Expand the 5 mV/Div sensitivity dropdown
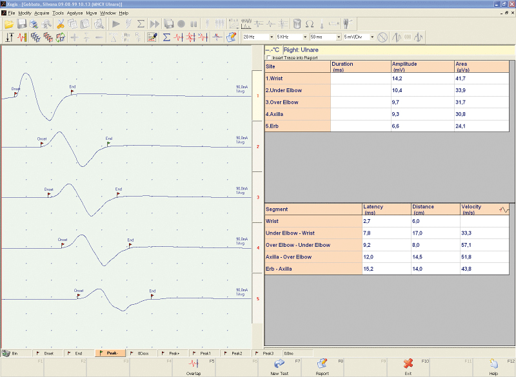Screen dimensions: 516x377 tap(372, 37)
